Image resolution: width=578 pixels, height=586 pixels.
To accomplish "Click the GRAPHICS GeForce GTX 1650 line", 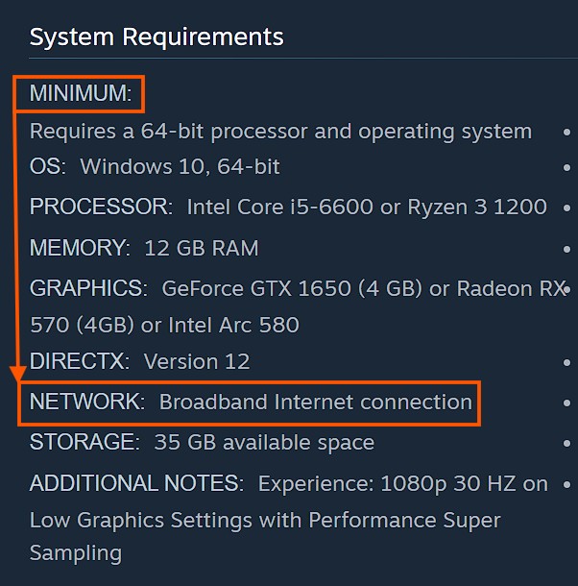I will [298, 288].
